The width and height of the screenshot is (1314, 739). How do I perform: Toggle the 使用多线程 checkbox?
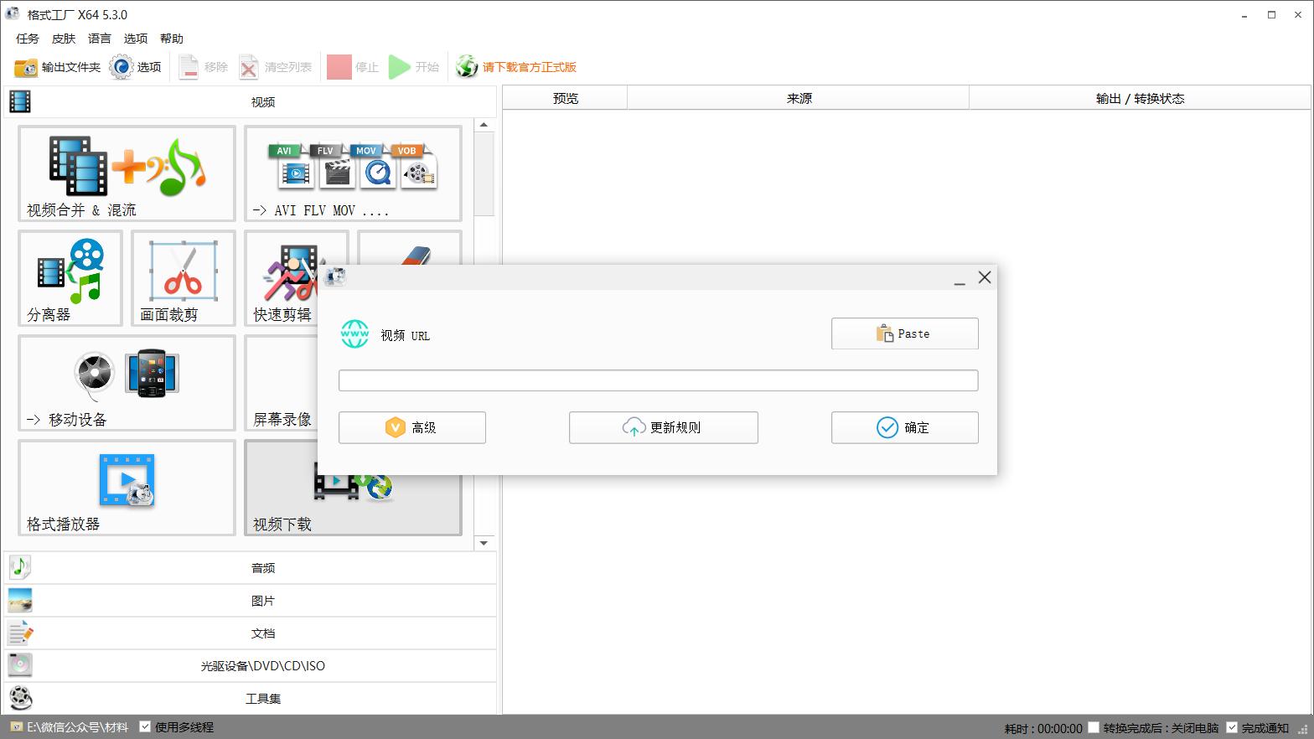click(145, 727)
